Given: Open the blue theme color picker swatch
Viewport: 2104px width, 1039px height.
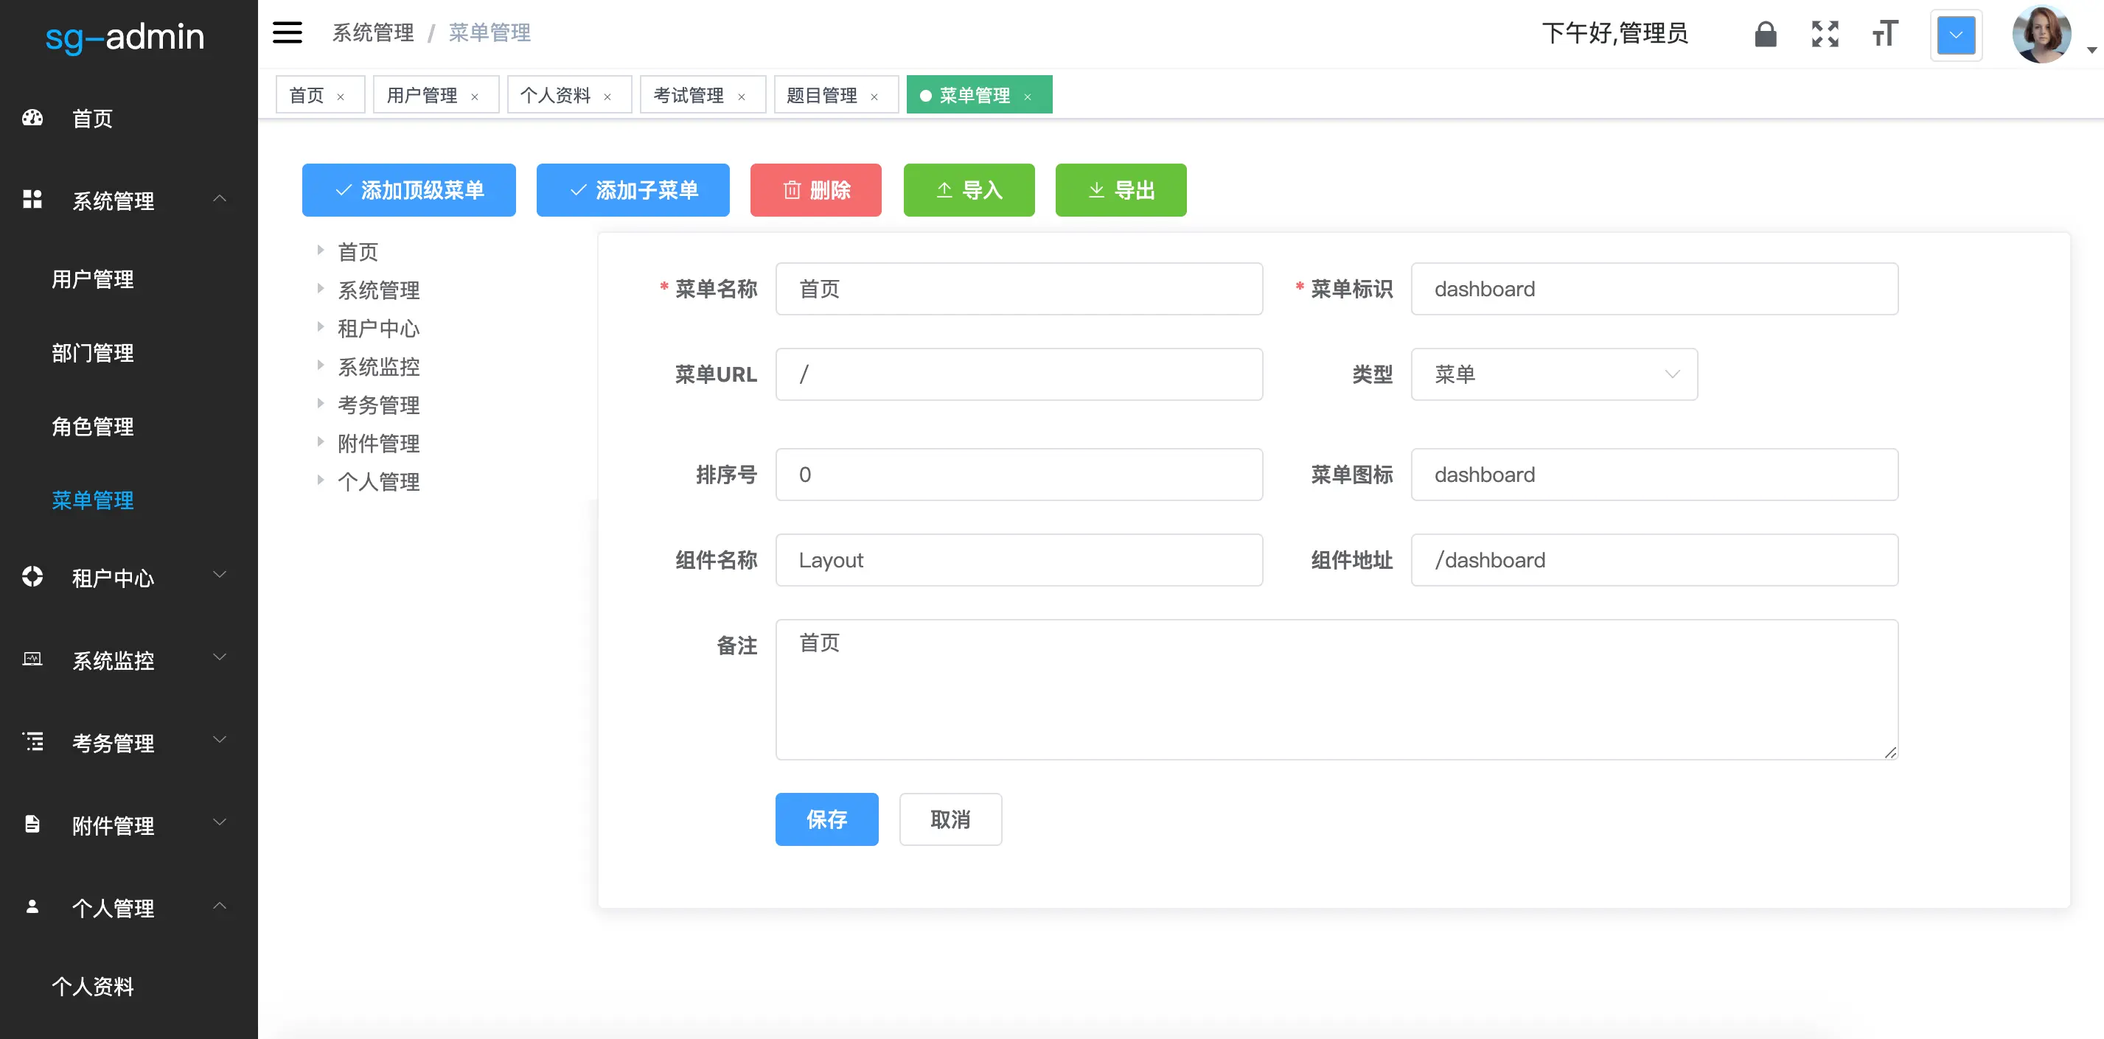Looking at the screenshot, I should click(x=1955, y=35).
